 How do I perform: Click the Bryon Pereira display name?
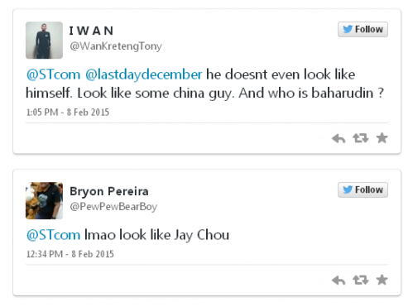pyautogui.click(x=109, y=191)
